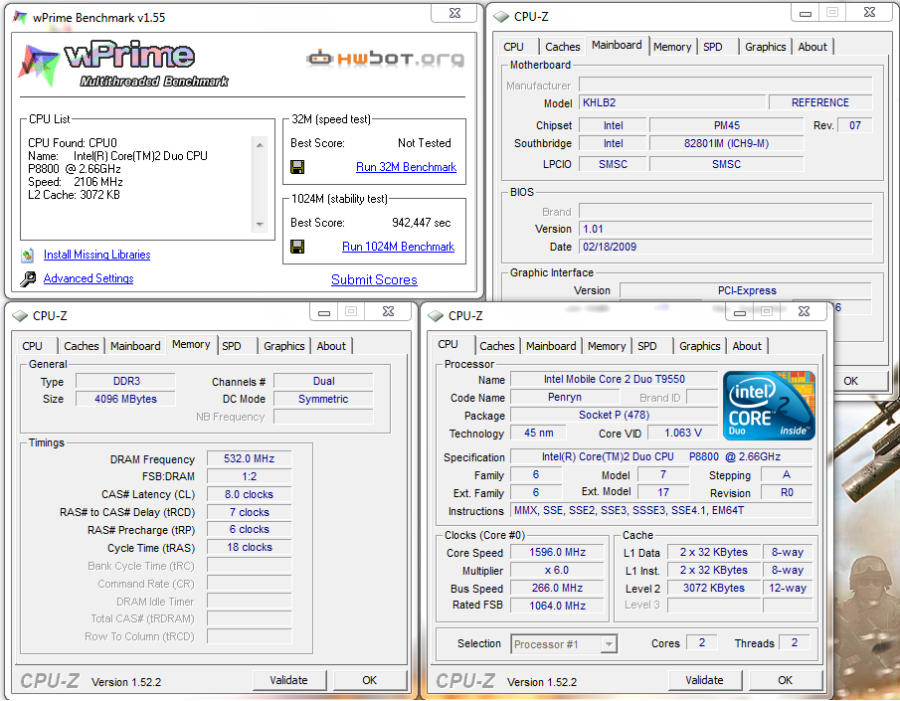Open Memory tab in Mainboard window

click(x=672, y=47)
